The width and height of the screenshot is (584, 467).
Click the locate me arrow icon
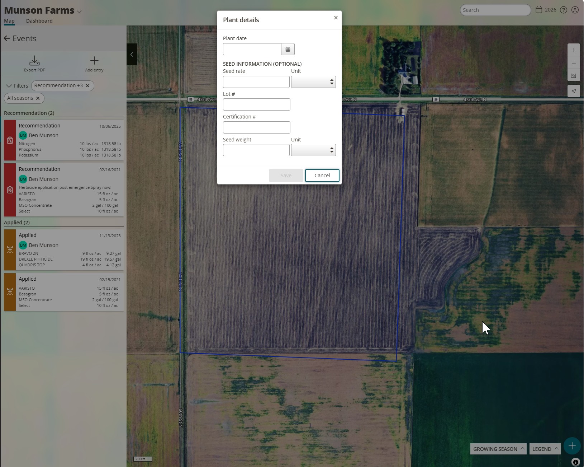(574, 91)
